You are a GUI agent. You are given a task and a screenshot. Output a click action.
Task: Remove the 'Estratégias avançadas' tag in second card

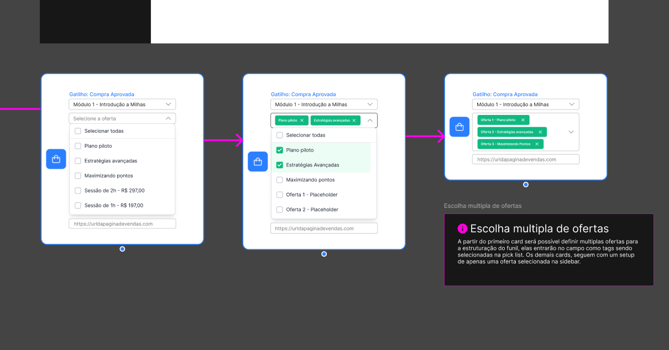click(x=354, y=121)
